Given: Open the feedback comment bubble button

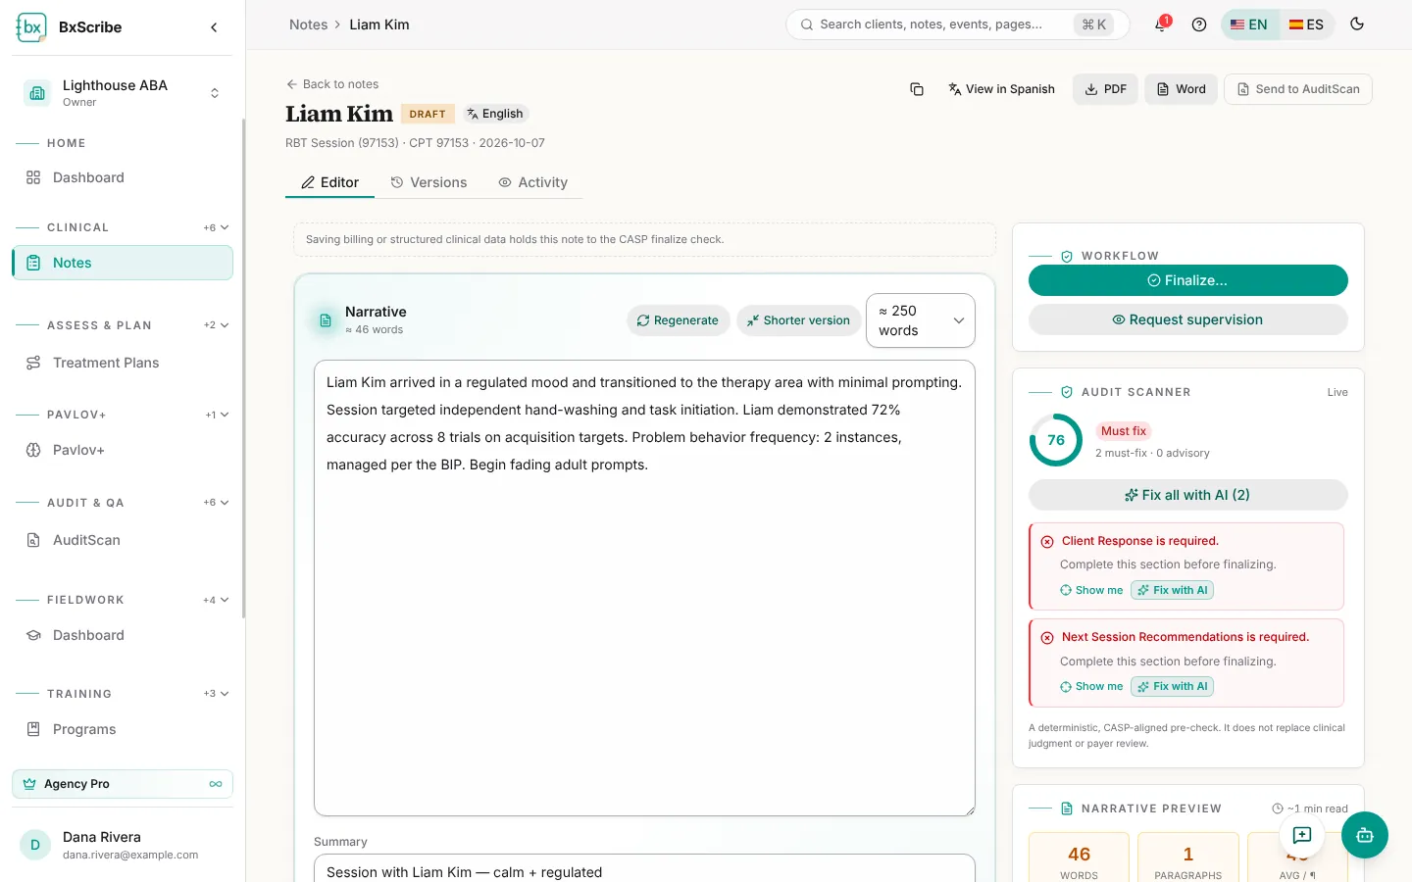Looking at the screenshot, I should [1302, 835].
